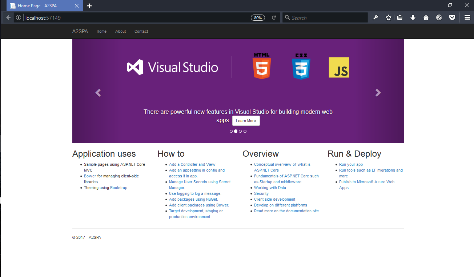
Task: Bookmark this page with the star icon
Action: coord(388,17)
